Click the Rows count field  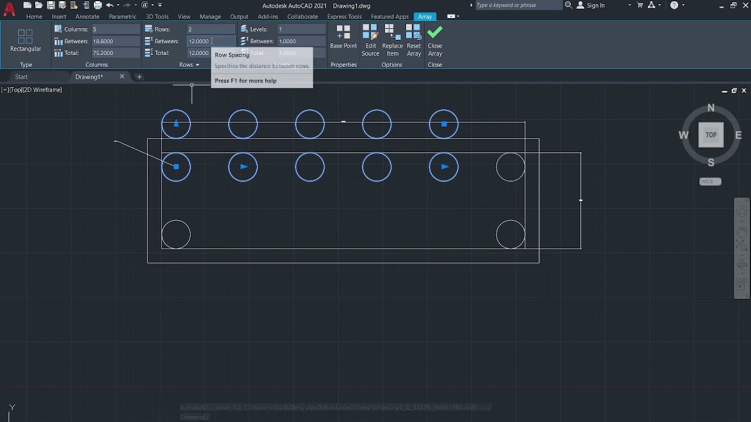click(x=211, y=29)
